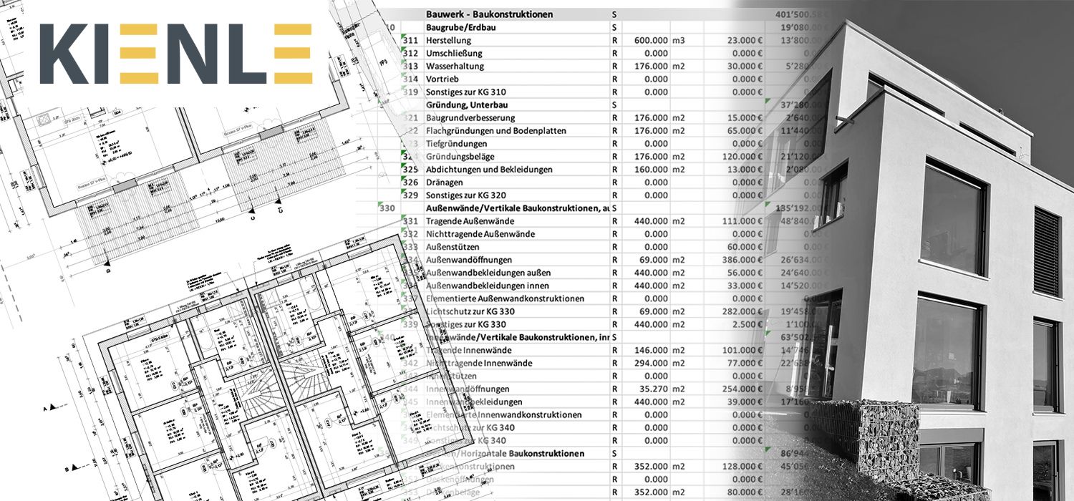Select the 'Tiefgründungen' row label
Viewport: 1074px width, 501px height.
click(457, 143)
